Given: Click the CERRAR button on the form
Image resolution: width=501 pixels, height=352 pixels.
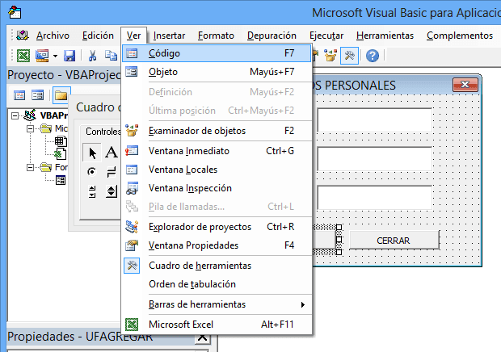Looking at the screenshot, I should coord(394,241).
